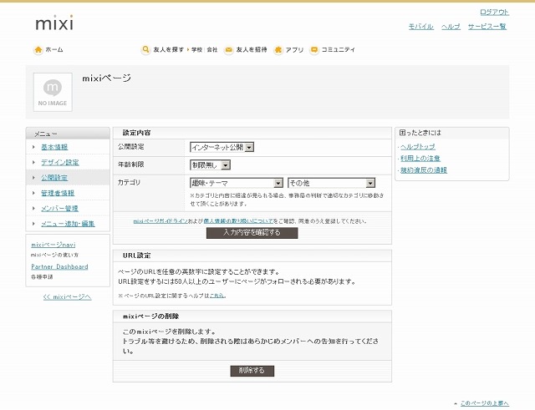Open デザイン設定 in the side menu

click(60, 162)
